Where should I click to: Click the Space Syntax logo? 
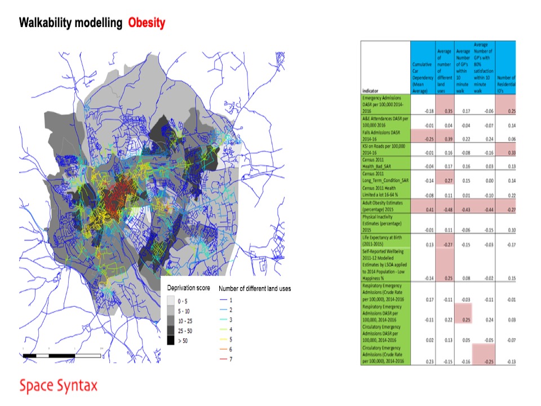58,386
